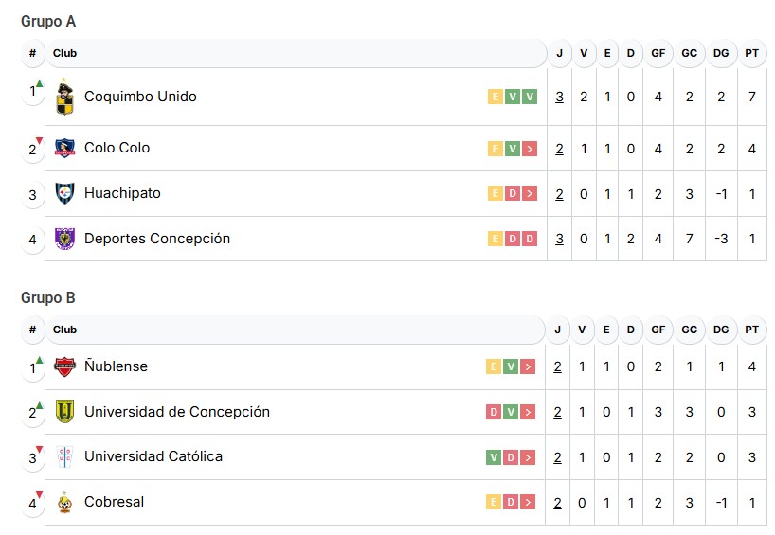Image resolution: width=775 pixels, height=535 pixels.
Task: Click the Coquimbo Unido club crest
Action: (64, 97)
